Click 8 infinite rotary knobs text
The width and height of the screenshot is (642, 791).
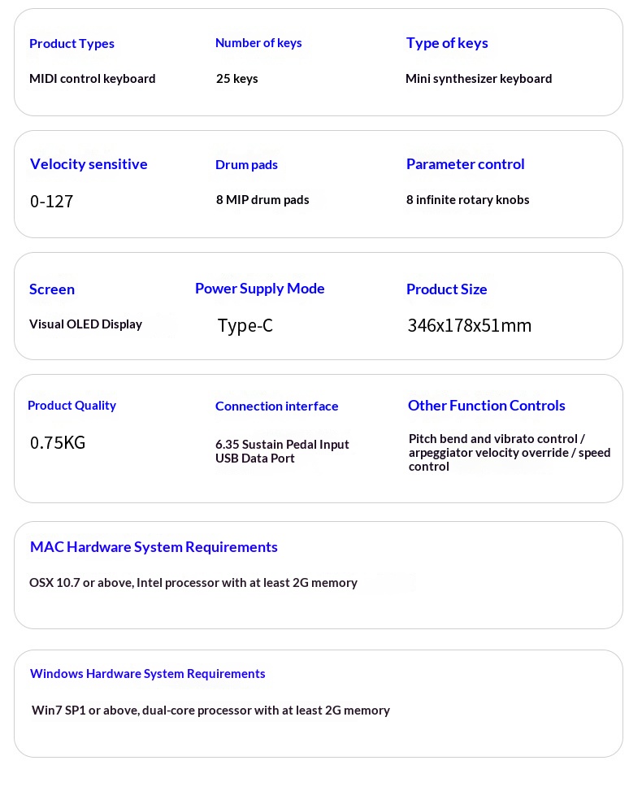pyautogui.click(x=467, y=200)
